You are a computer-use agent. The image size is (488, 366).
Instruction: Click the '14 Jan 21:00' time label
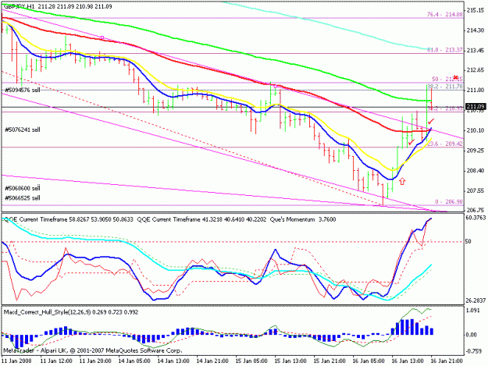(x=212, y=361)
